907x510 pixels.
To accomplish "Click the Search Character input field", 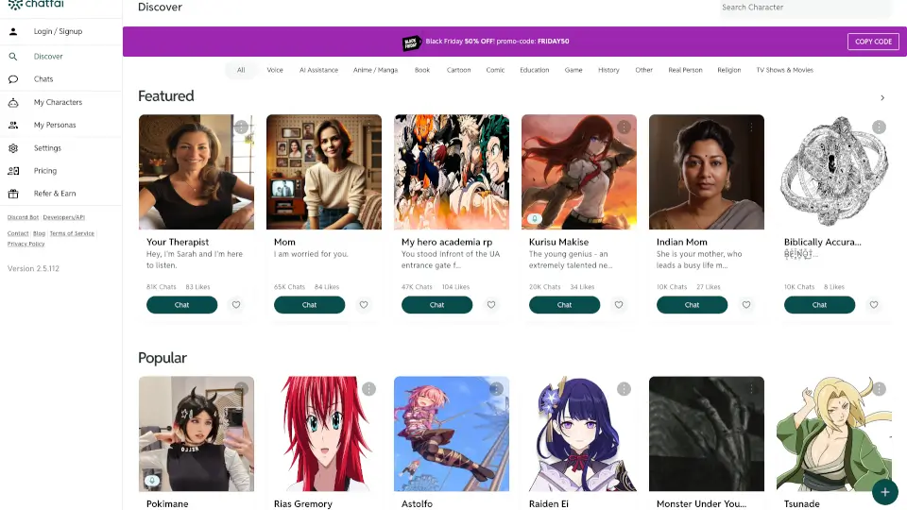I will [803, 8].
